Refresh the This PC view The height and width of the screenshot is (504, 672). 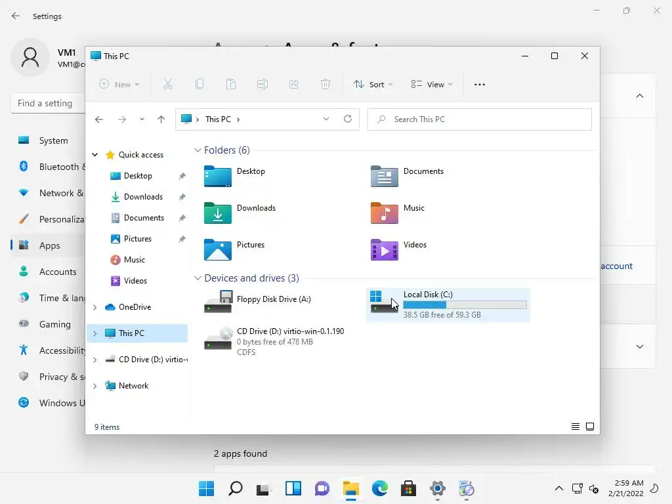[x=348, y=119]
